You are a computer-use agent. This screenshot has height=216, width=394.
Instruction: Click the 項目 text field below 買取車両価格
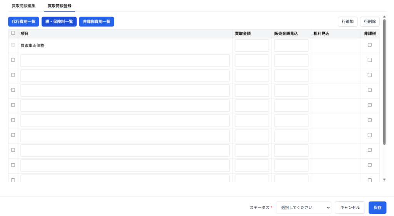click(125, 60)
